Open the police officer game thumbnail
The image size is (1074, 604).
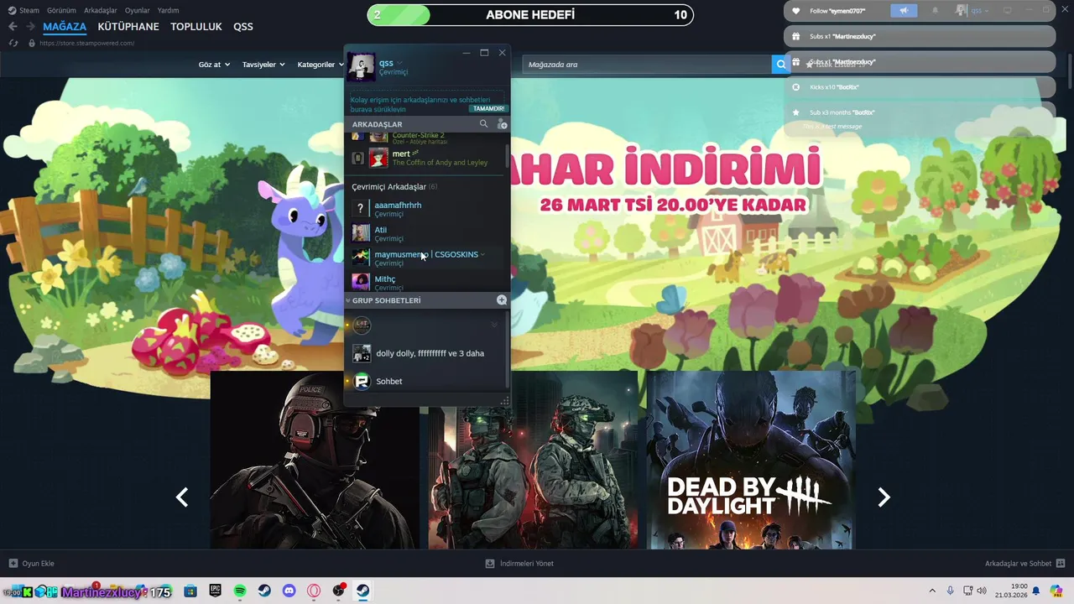coord(315,460)
